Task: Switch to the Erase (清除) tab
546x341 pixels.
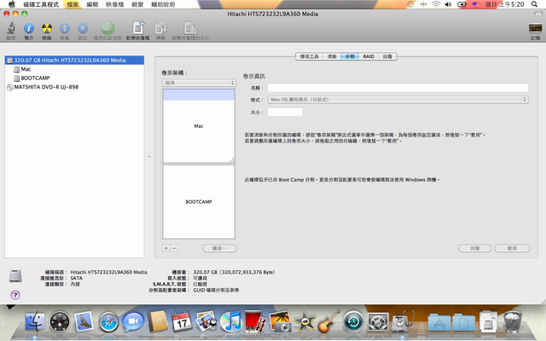Action: coord(332,56)
